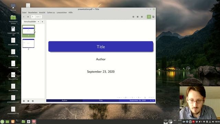Select presentation.log file on desktop
Screen dimensions: 220x124
[13, 111]
